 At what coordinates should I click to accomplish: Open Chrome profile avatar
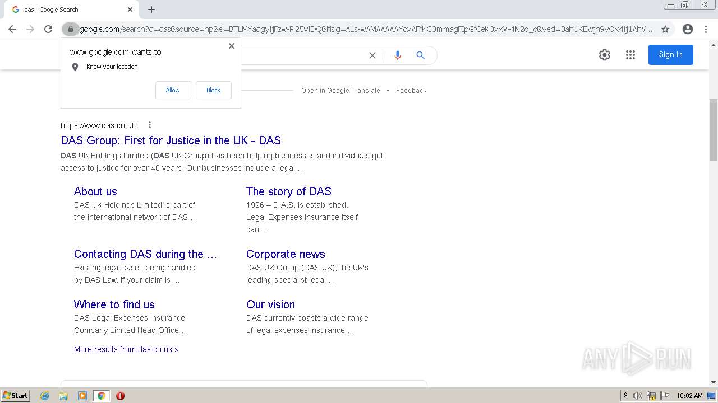pyautogui.click(x=688, y=29)
